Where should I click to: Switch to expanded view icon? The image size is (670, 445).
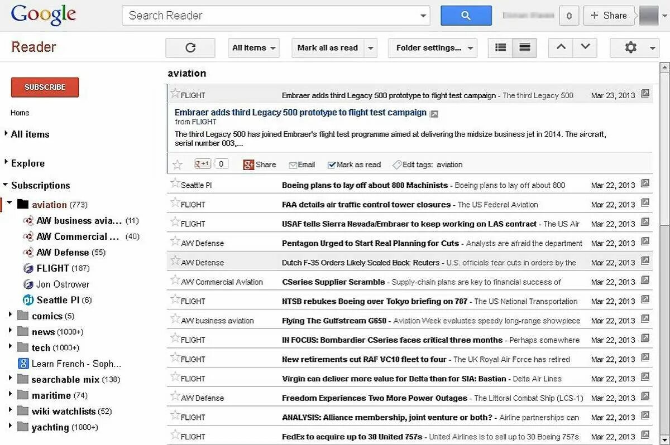pyautogui.click(x=524, y=48)
